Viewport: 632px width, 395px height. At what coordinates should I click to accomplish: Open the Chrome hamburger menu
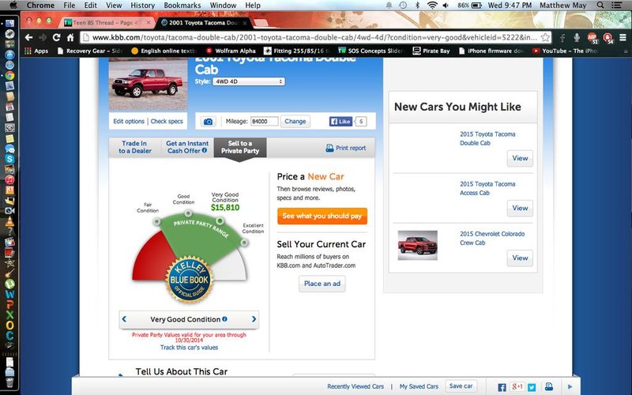coord(623,37)
